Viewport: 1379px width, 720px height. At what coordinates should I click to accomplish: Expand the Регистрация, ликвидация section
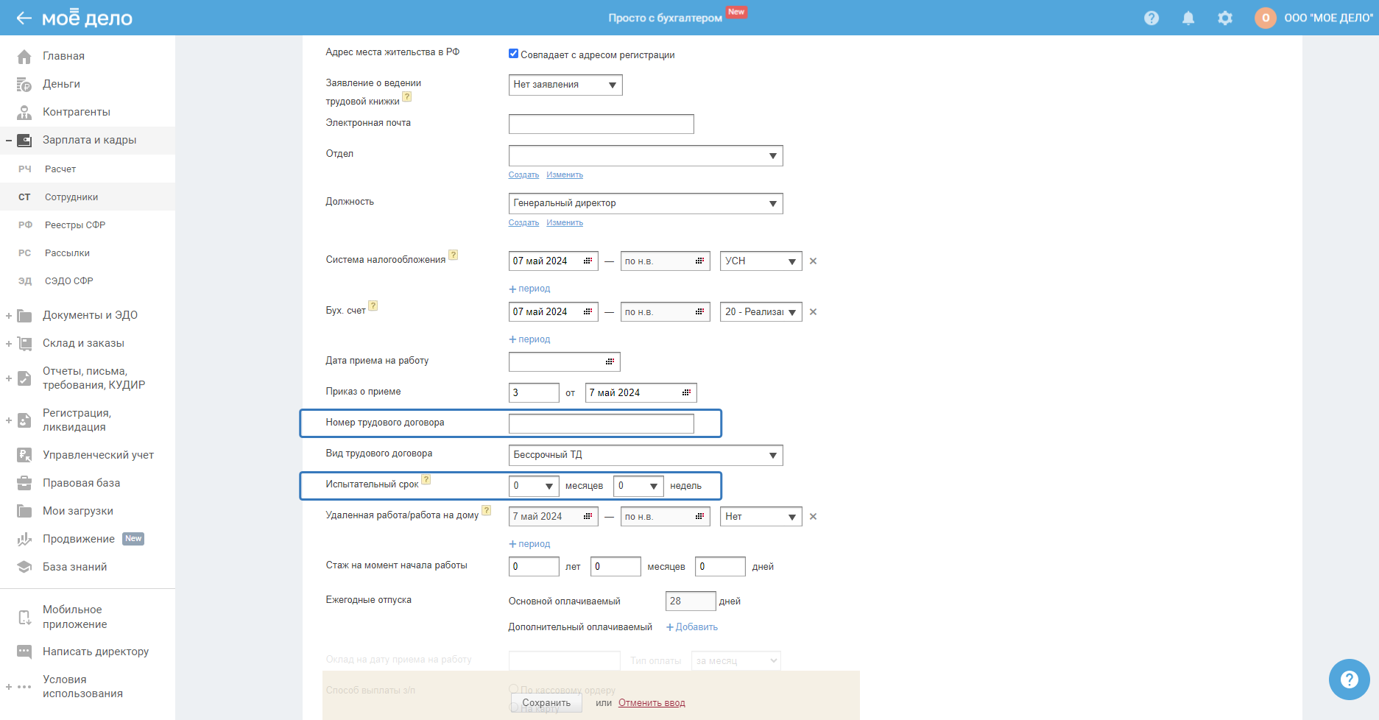click(9, 420)
